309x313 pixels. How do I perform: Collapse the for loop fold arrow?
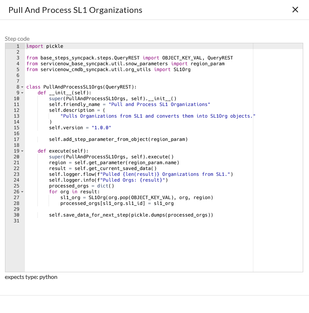click(x=22, y=192)
